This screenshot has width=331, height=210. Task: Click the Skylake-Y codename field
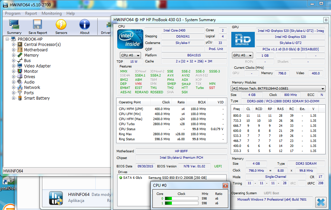183,43
